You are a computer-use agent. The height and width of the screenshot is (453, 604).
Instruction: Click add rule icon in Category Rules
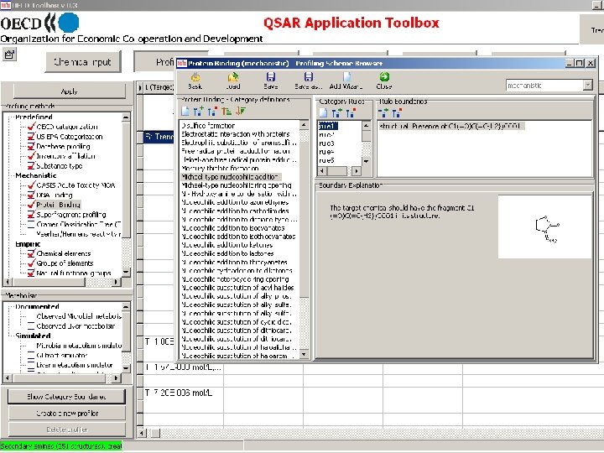(x=336, y=113)
